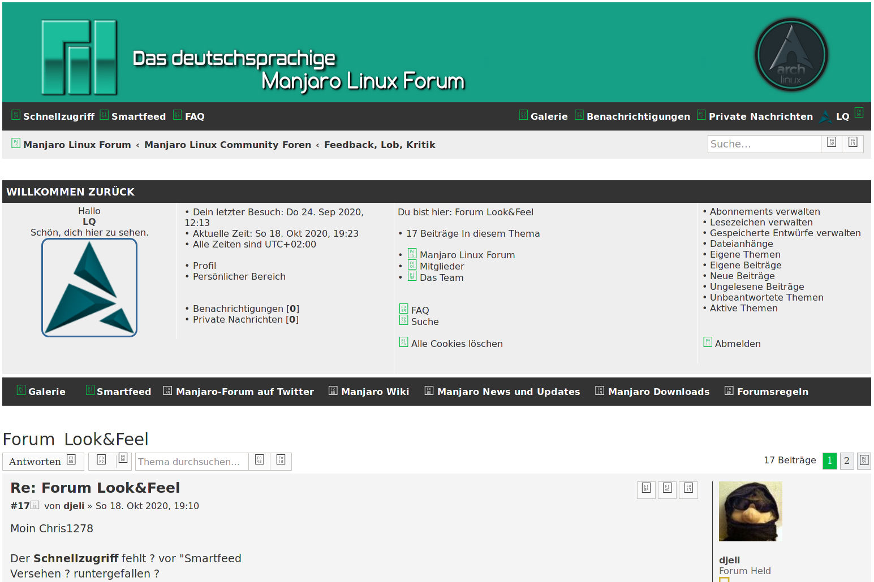
Task: Open djeli profile name under avatar
Action: click(729, 560)
